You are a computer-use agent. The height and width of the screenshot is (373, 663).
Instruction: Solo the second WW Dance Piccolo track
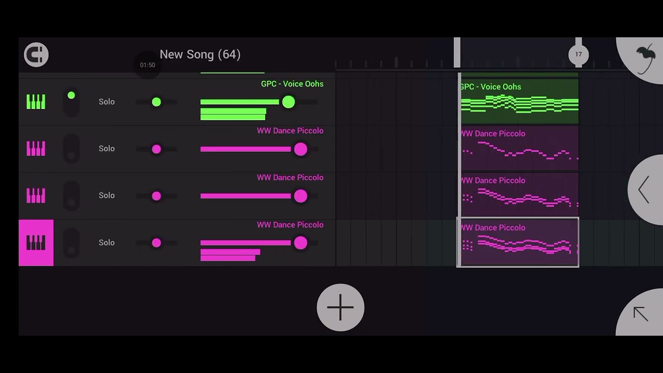point(107,195)
